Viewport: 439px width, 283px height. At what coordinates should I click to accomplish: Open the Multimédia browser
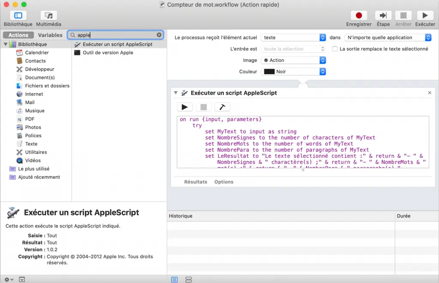click(49, 15)
